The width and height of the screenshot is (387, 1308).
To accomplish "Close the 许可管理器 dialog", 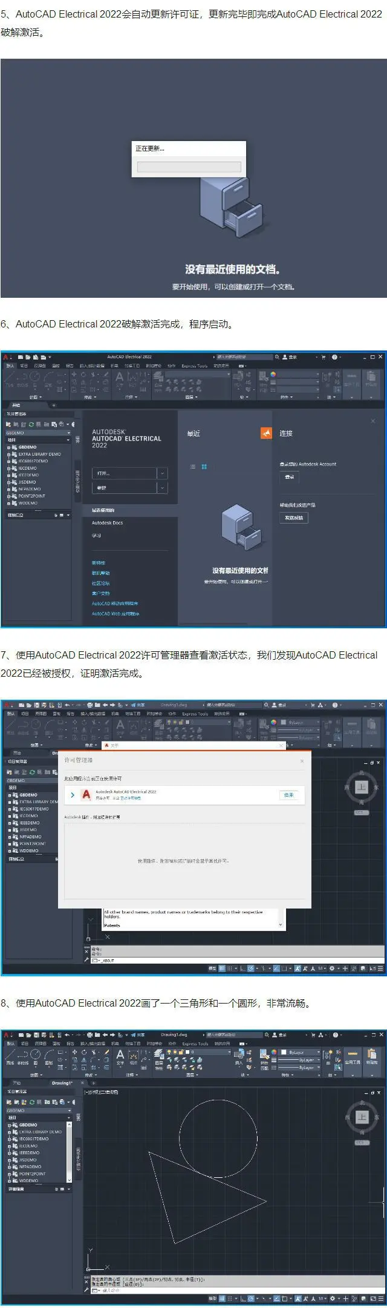I will 302,761.
